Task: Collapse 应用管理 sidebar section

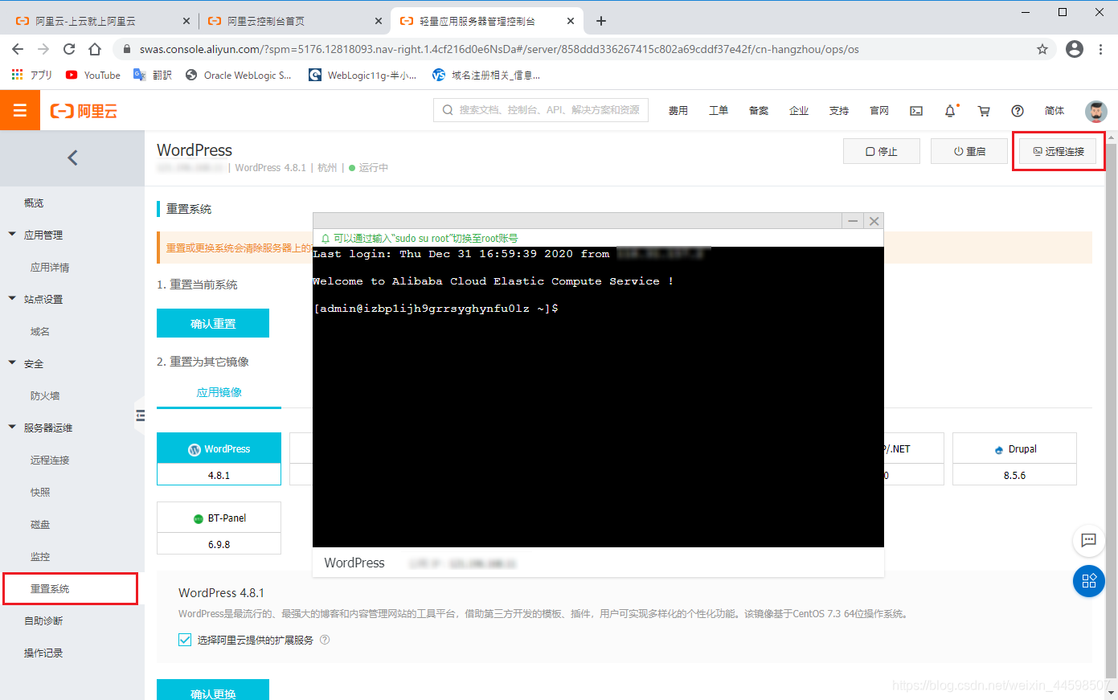Action: pos(12,235)
